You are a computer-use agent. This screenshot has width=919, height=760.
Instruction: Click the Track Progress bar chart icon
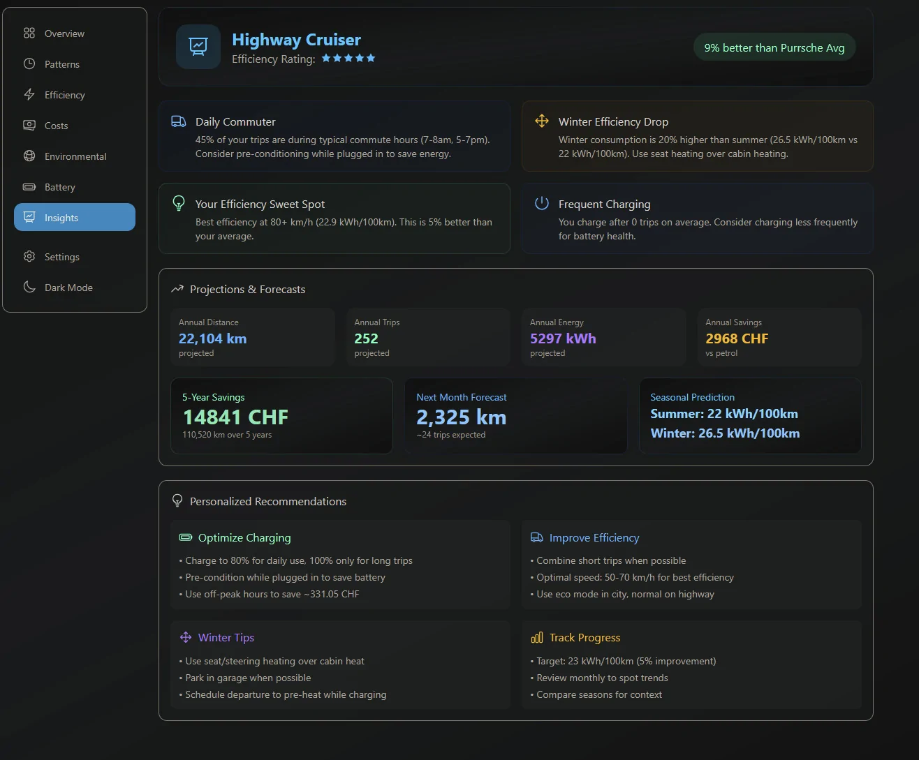[x=537, y=637]
